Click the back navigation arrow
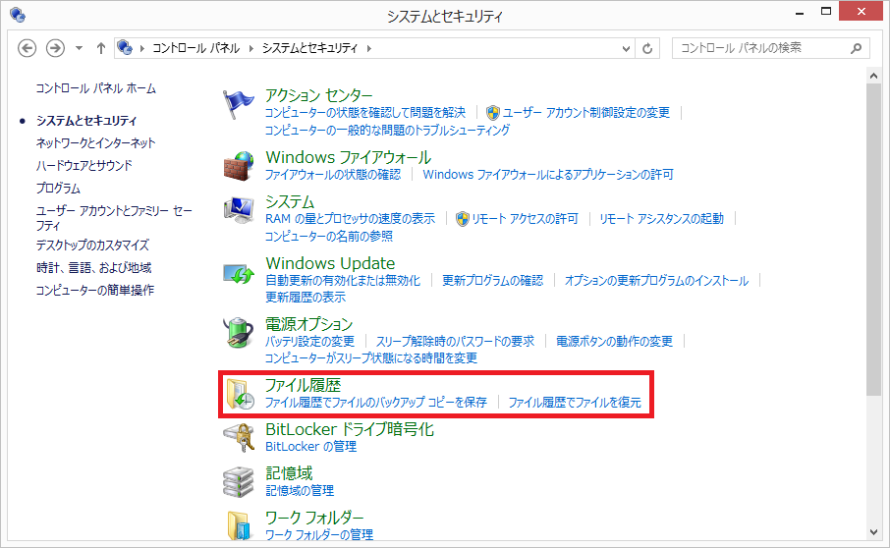Image resolution: width=890 pixels, height=548 pixels. [27, 48]
